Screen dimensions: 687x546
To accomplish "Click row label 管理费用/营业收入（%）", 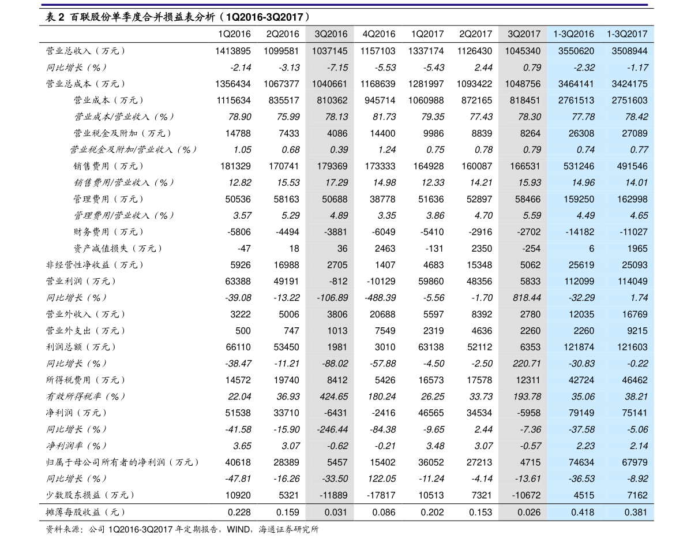I will point(123,215).
